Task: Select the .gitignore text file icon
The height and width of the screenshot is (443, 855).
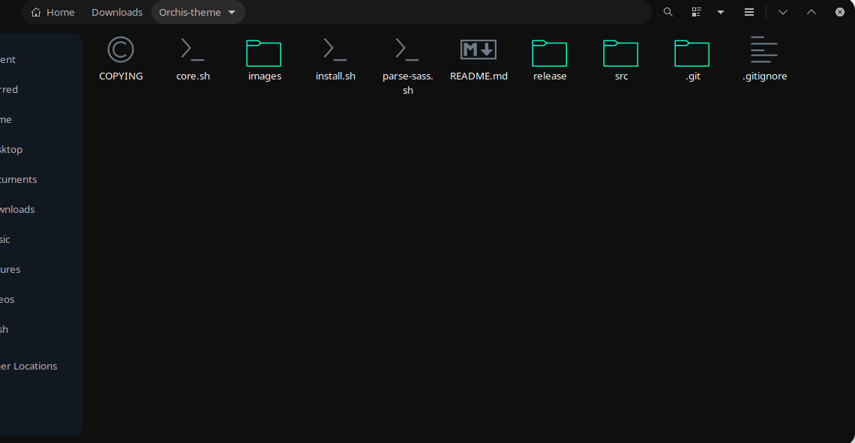Action: click(764, 49)
